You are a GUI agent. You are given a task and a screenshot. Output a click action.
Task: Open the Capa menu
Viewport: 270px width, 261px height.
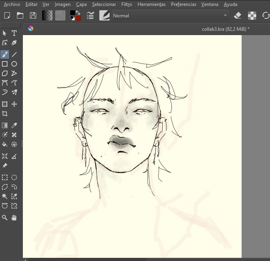[x=81, y=4]
